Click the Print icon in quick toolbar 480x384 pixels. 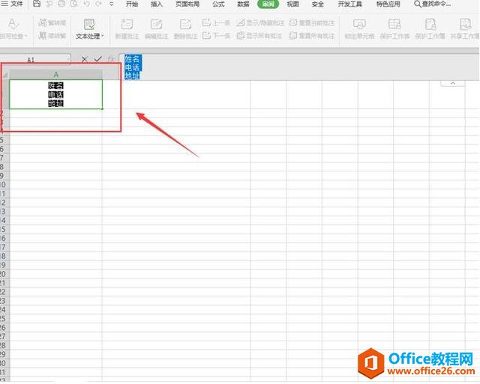(61, 4)
